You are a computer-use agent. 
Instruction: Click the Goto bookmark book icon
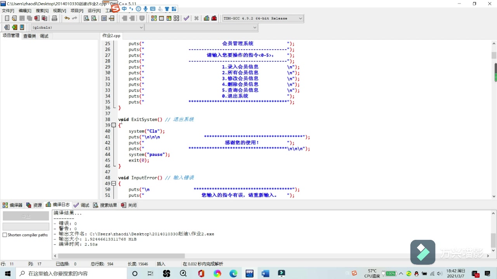pos(22,28)
